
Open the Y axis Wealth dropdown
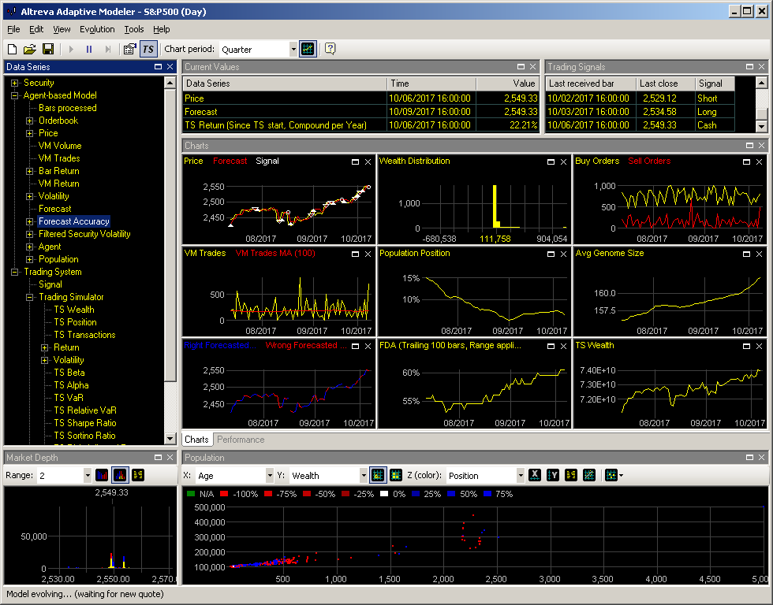363,475
